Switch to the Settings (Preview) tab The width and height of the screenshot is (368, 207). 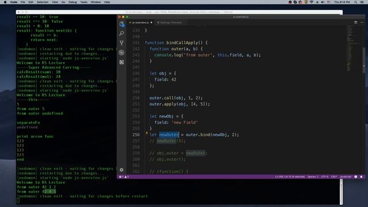(171, 22)
